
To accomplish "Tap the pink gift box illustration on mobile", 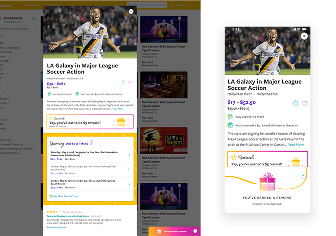I will [x=267, y=181].
